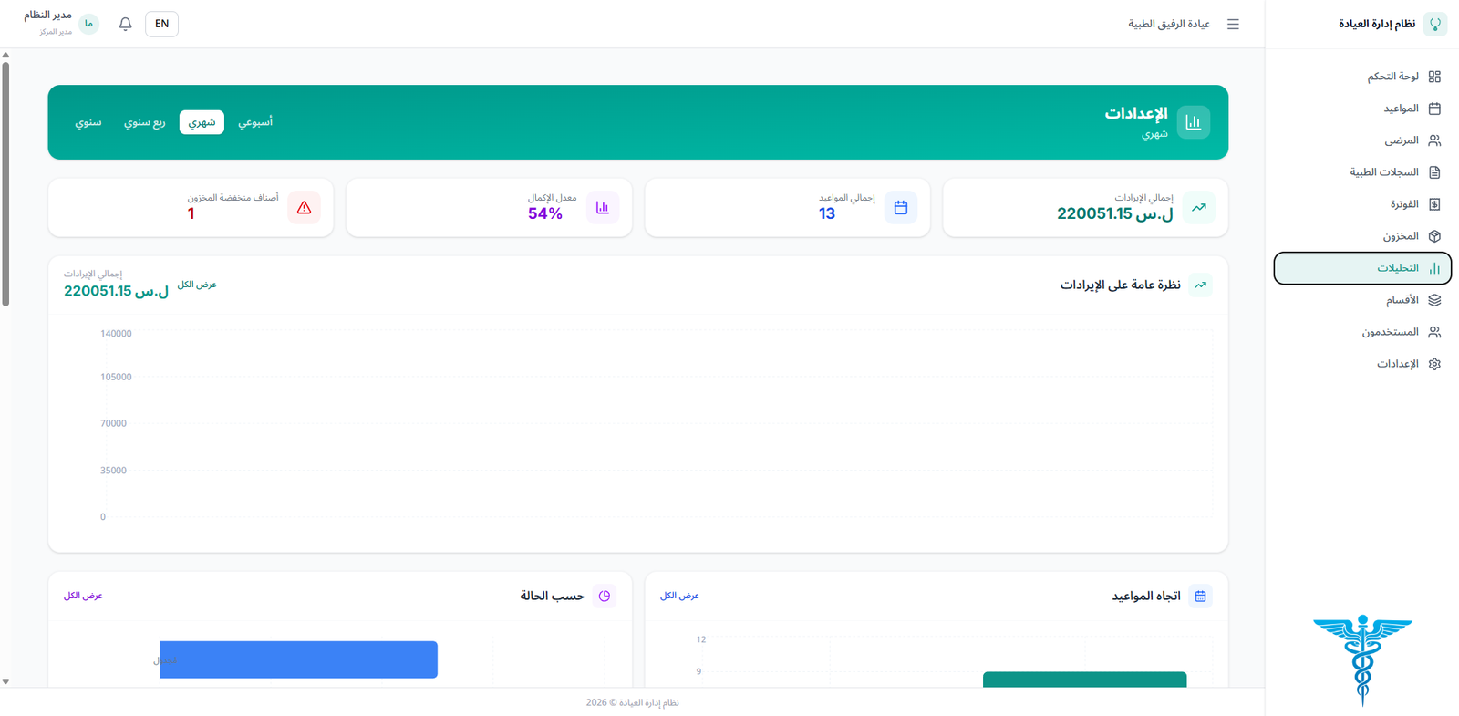Screen dimensions: 1459x716
Task: Click عرض الكل link in appointments trend
Action: click(x=679, y=596)
